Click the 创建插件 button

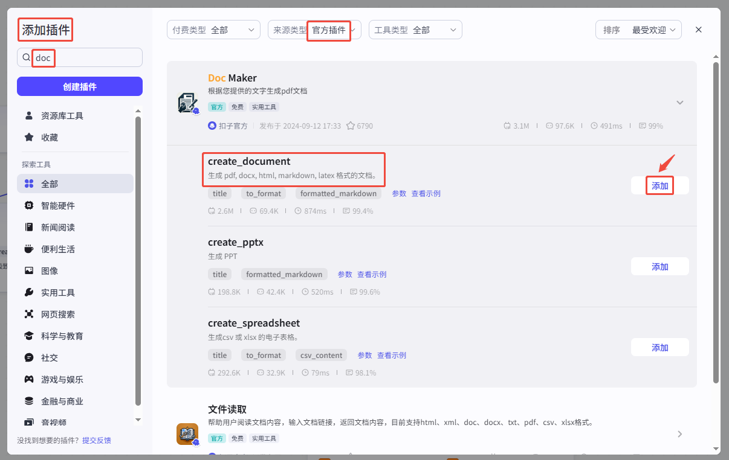tap(80, 86)
